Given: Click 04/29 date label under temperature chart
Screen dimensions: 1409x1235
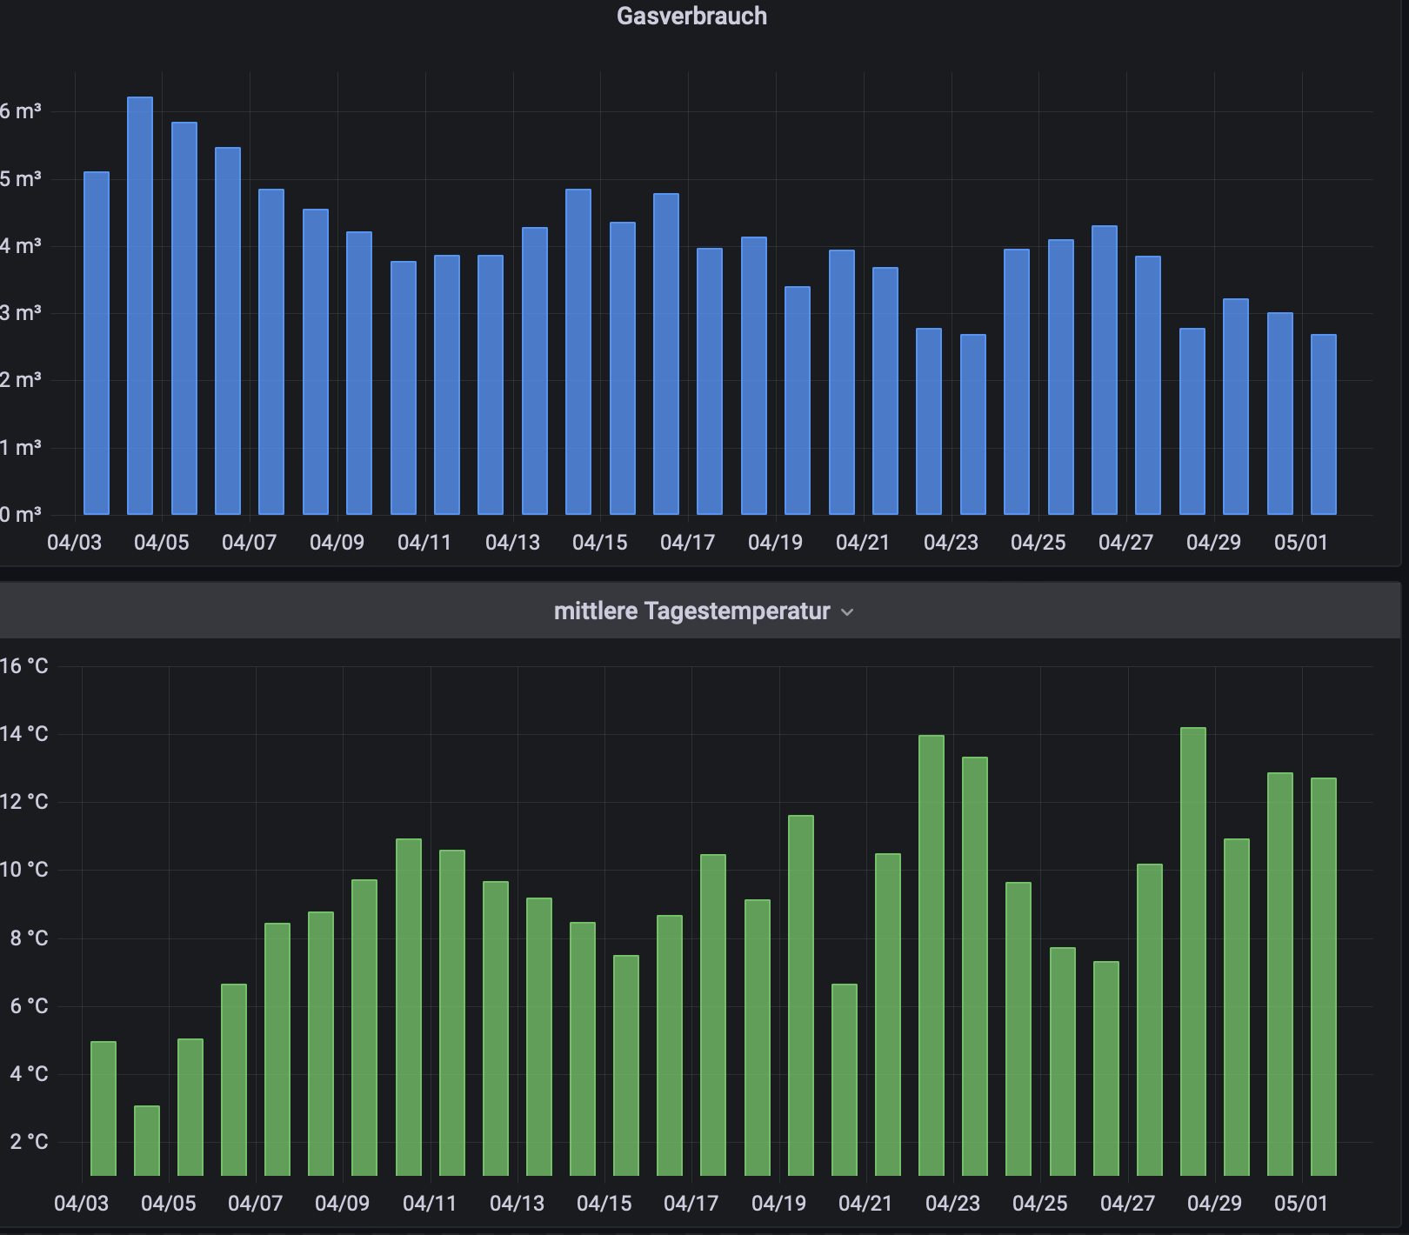Looking at the screenshot, I should pyautogui.click(x=1214, y=1204).
